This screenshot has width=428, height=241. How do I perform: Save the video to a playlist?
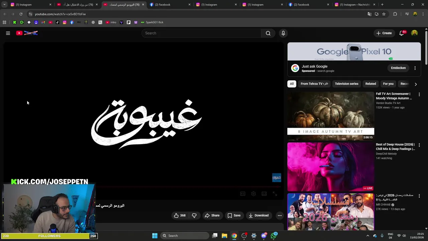[234, 216]
